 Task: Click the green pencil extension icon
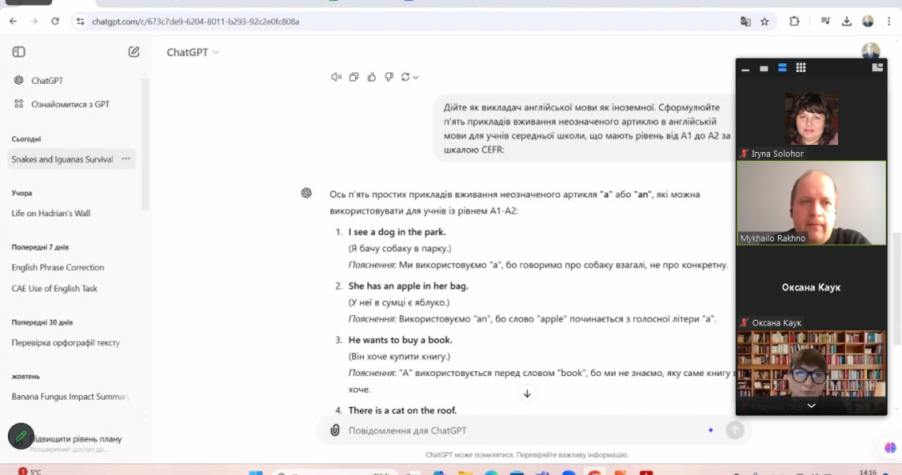(x=21, y=436)
